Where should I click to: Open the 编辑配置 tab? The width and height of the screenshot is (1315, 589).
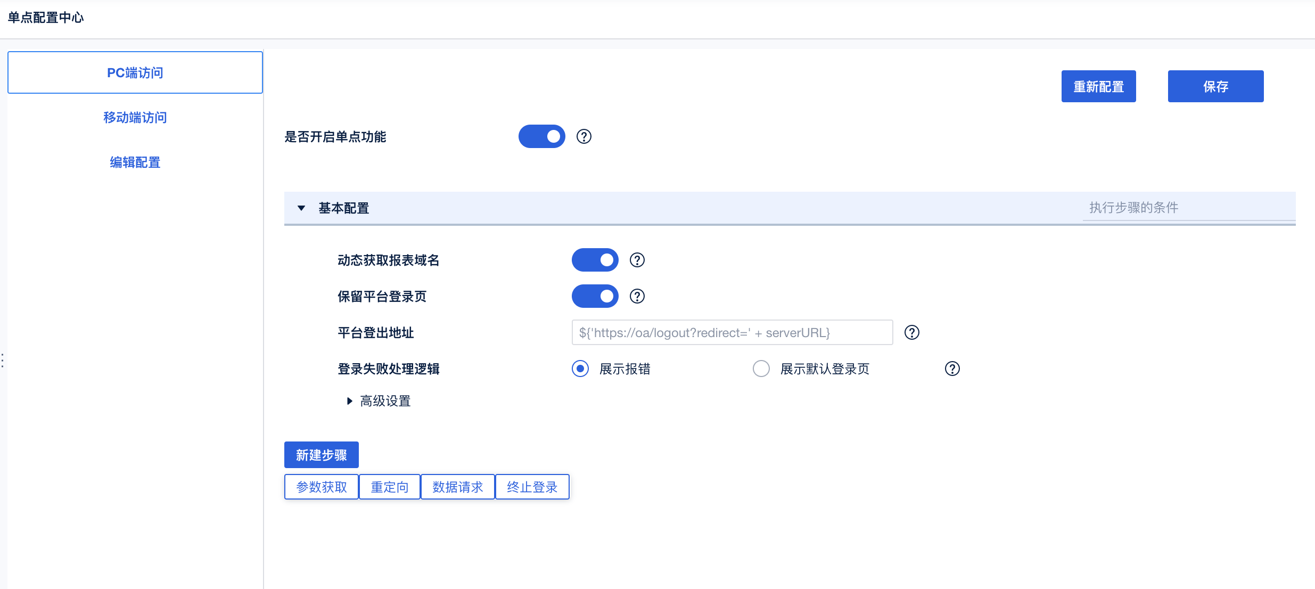tap(135, 162)
